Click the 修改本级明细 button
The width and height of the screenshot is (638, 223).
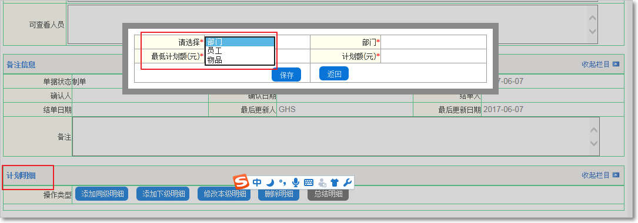224,194
